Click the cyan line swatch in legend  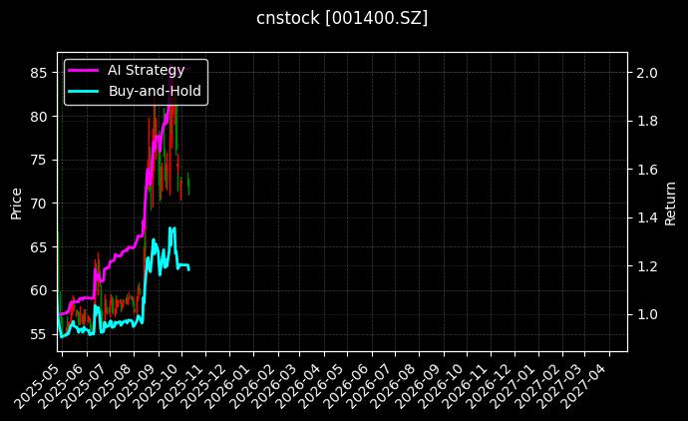point(83,92)
